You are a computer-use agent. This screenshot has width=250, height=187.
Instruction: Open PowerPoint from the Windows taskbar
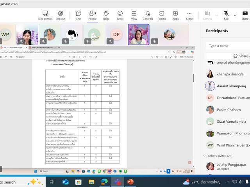(x=130, y=182)
